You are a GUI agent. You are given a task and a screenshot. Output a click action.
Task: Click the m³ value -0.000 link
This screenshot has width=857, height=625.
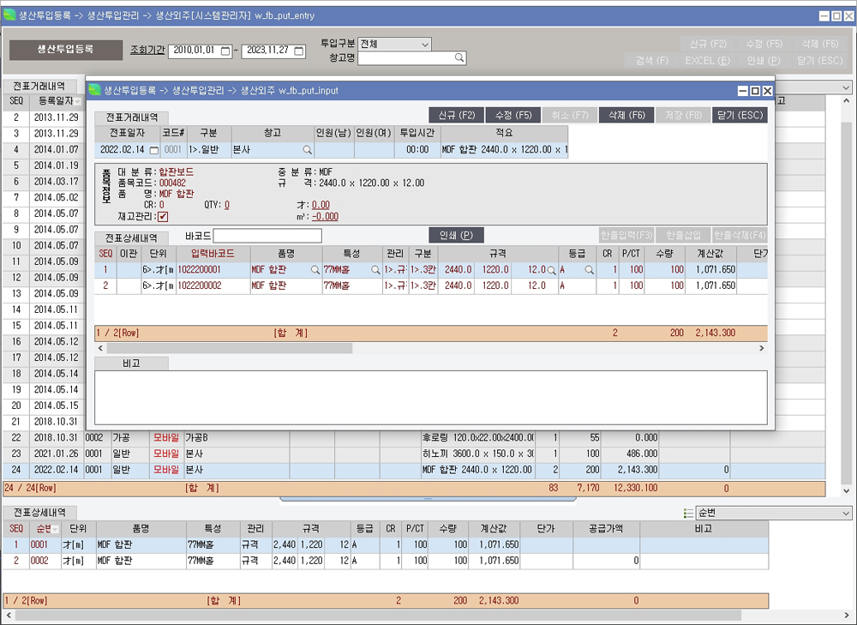point(325,217)
